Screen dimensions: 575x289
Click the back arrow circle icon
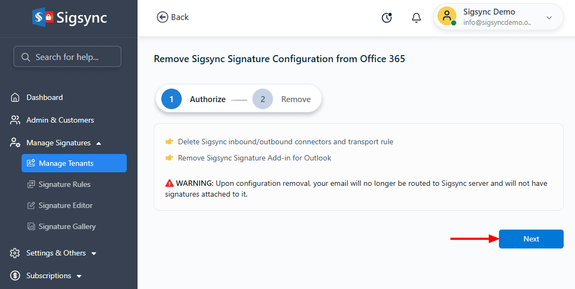[162, 17]
